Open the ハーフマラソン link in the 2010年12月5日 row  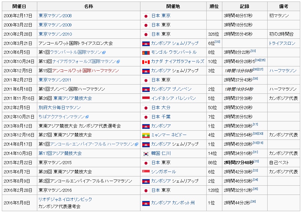[283, 71]
